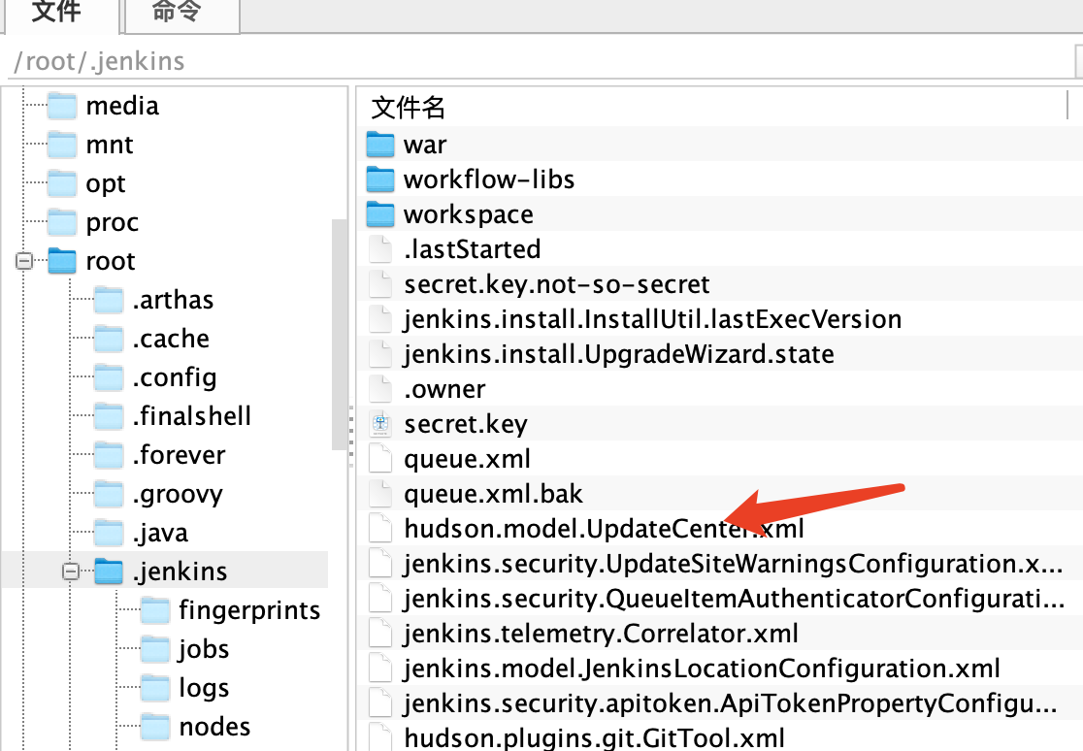The width and height of the screenshot is (1083, 751).
Task: Select hudson.model.UpdateCenter.xml file
Action: point(604,529)
